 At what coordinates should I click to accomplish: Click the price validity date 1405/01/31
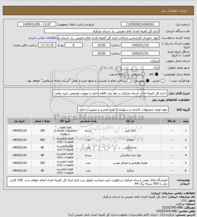pyautogui.click(x=140, y=53)
